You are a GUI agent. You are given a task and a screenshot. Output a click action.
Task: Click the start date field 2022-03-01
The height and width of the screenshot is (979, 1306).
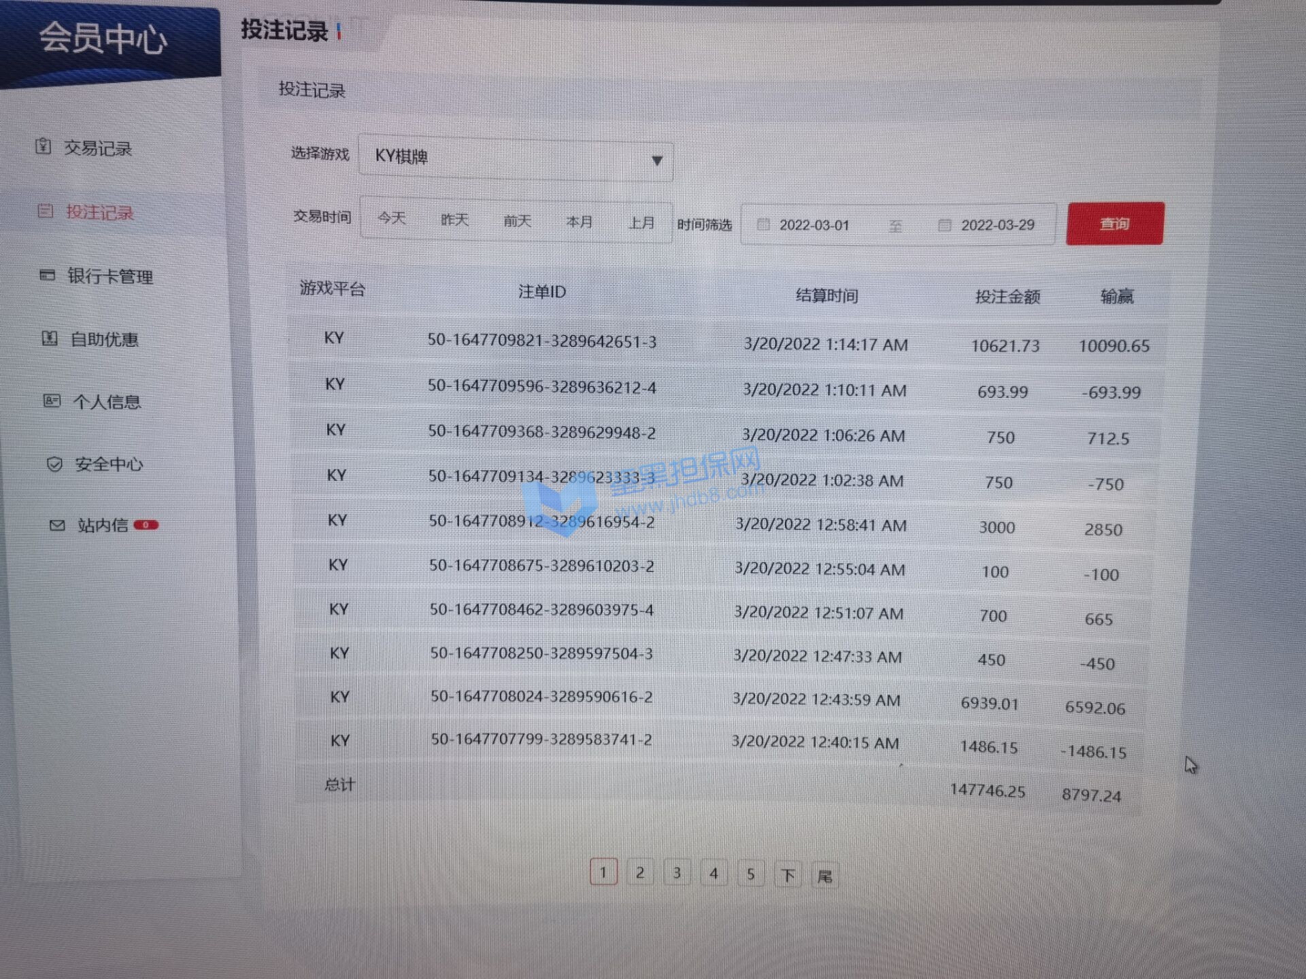tap(814, 225)
